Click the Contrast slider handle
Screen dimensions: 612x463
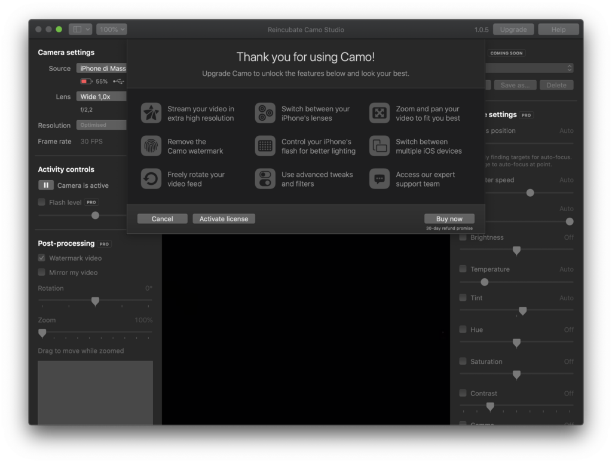click(x=490, y=407)
